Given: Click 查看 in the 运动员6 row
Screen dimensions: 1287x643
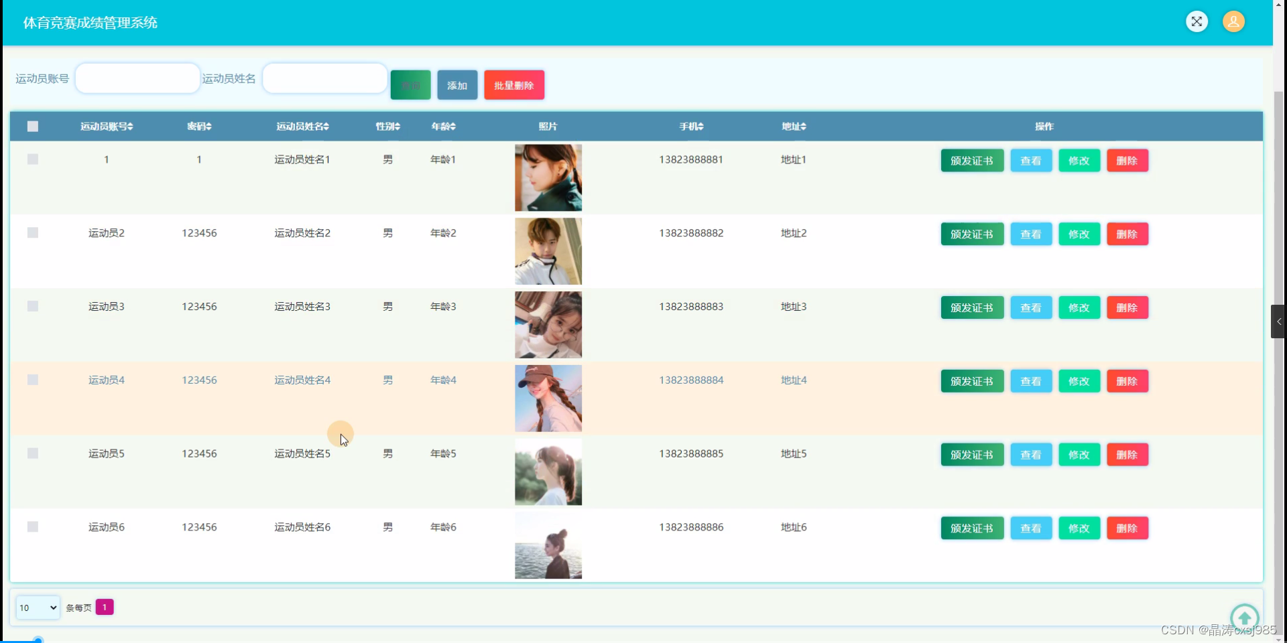Looking at the screenshot, I should pyautogui.click(x=1031, y=528).
